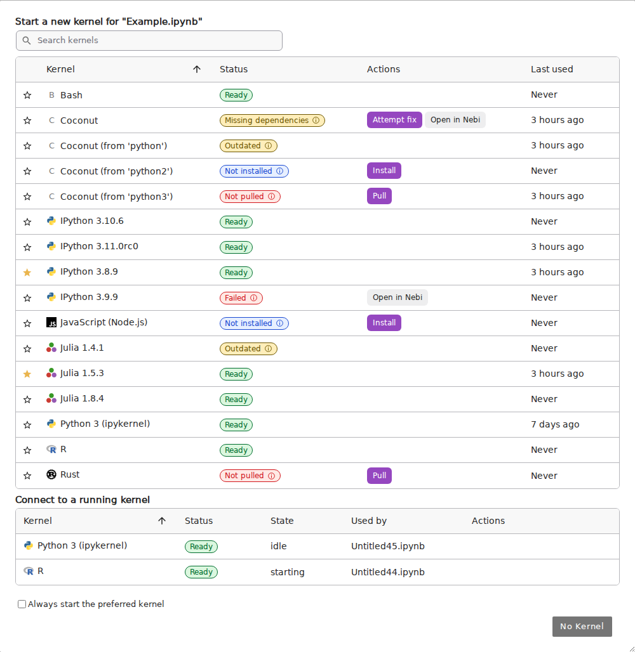The height and width of the screenshot is (652, 635).
Task: Pull the Coconut (from 'python3') kernel
Action: (379, 196)
